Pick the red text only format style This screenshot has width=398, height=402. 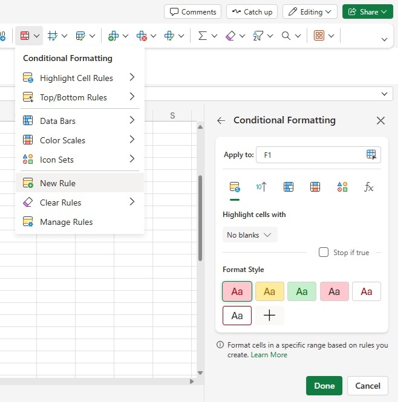point(367,291)
